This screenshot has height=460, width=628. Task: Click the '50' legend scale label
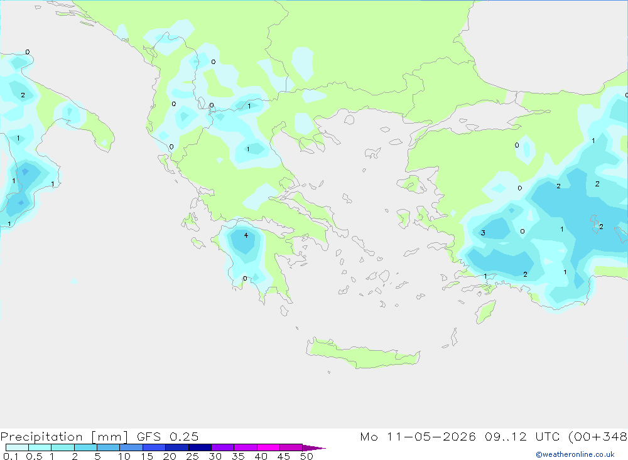306,456
